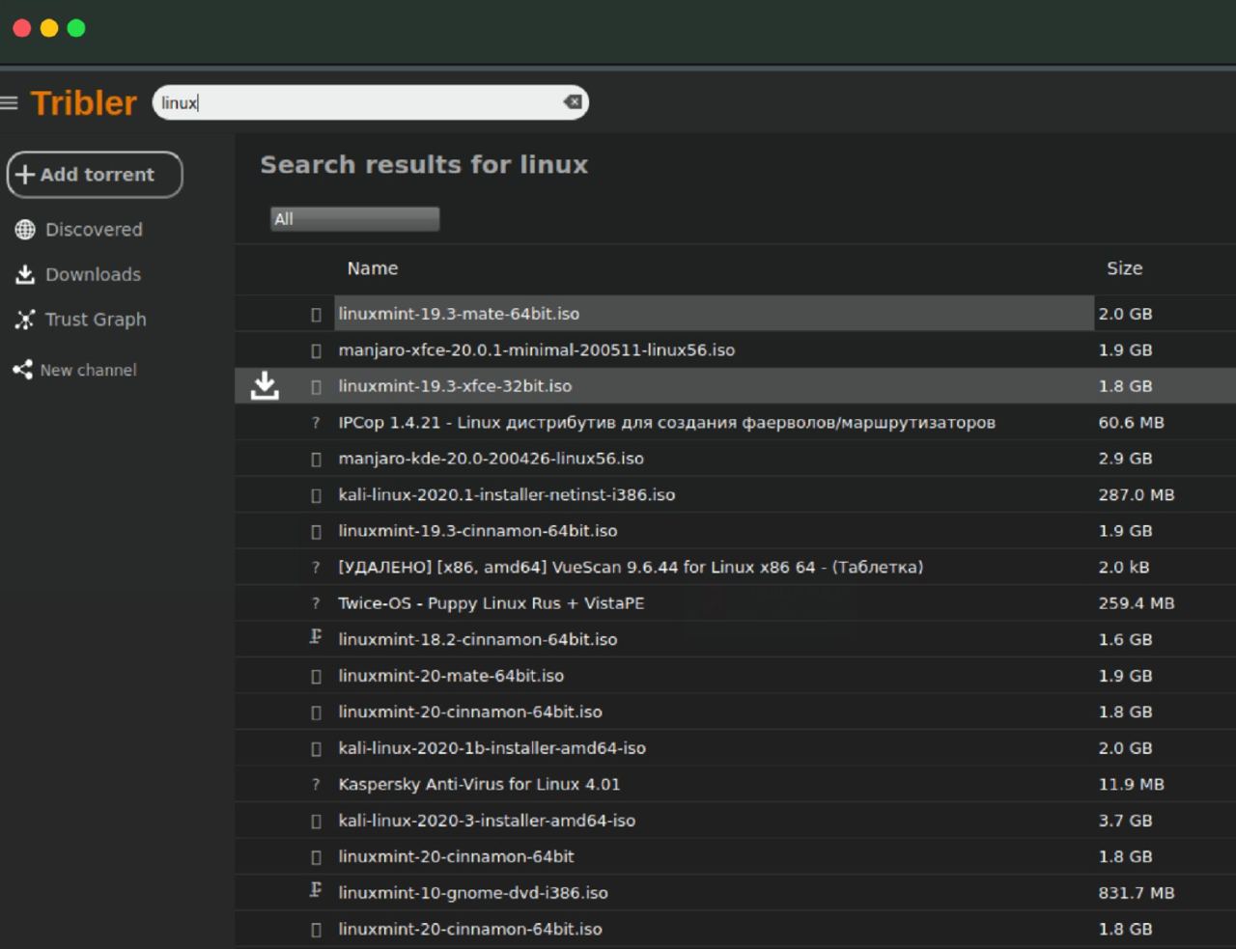
Task: Click the question mark icon for Kaspersky Anti-Virus
Action: coord(316,785)
